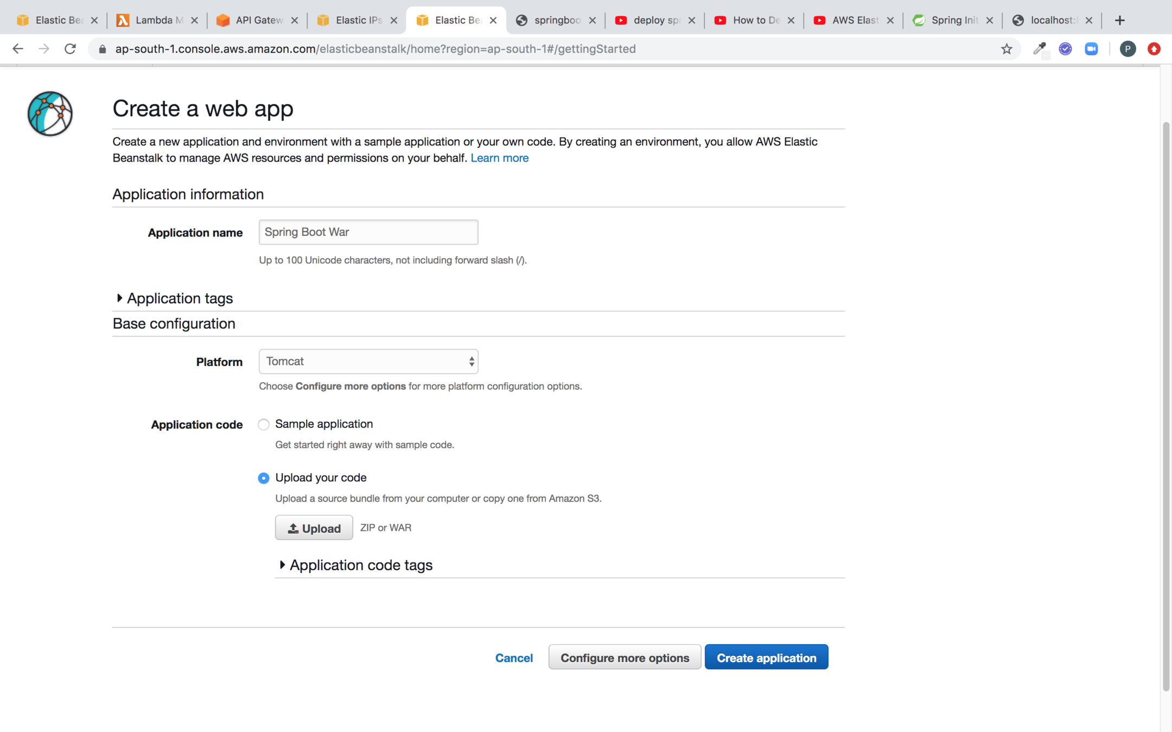Reload the page with the refresh icon
The width and height of the screenshot is (1172, 732).
70,49
